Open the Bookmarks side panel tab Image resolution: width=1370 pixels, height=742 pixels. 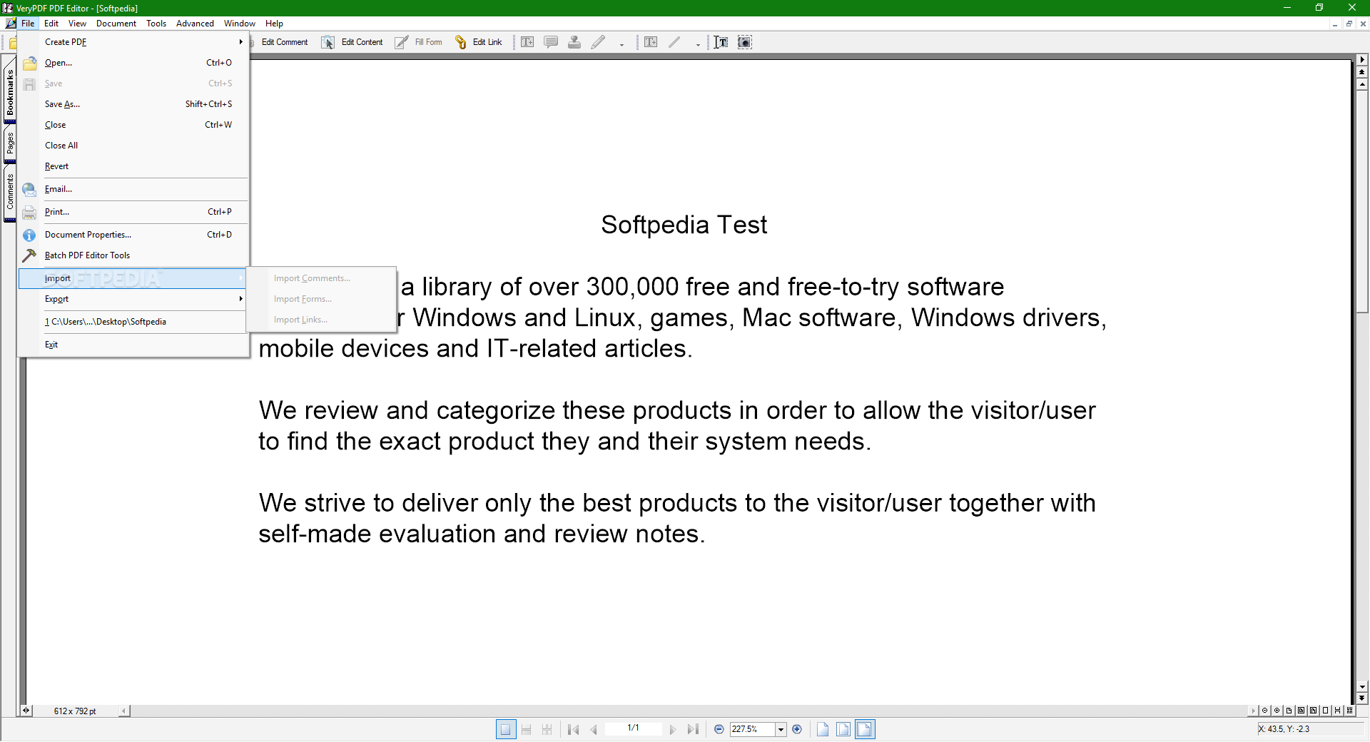pos(10,91)
